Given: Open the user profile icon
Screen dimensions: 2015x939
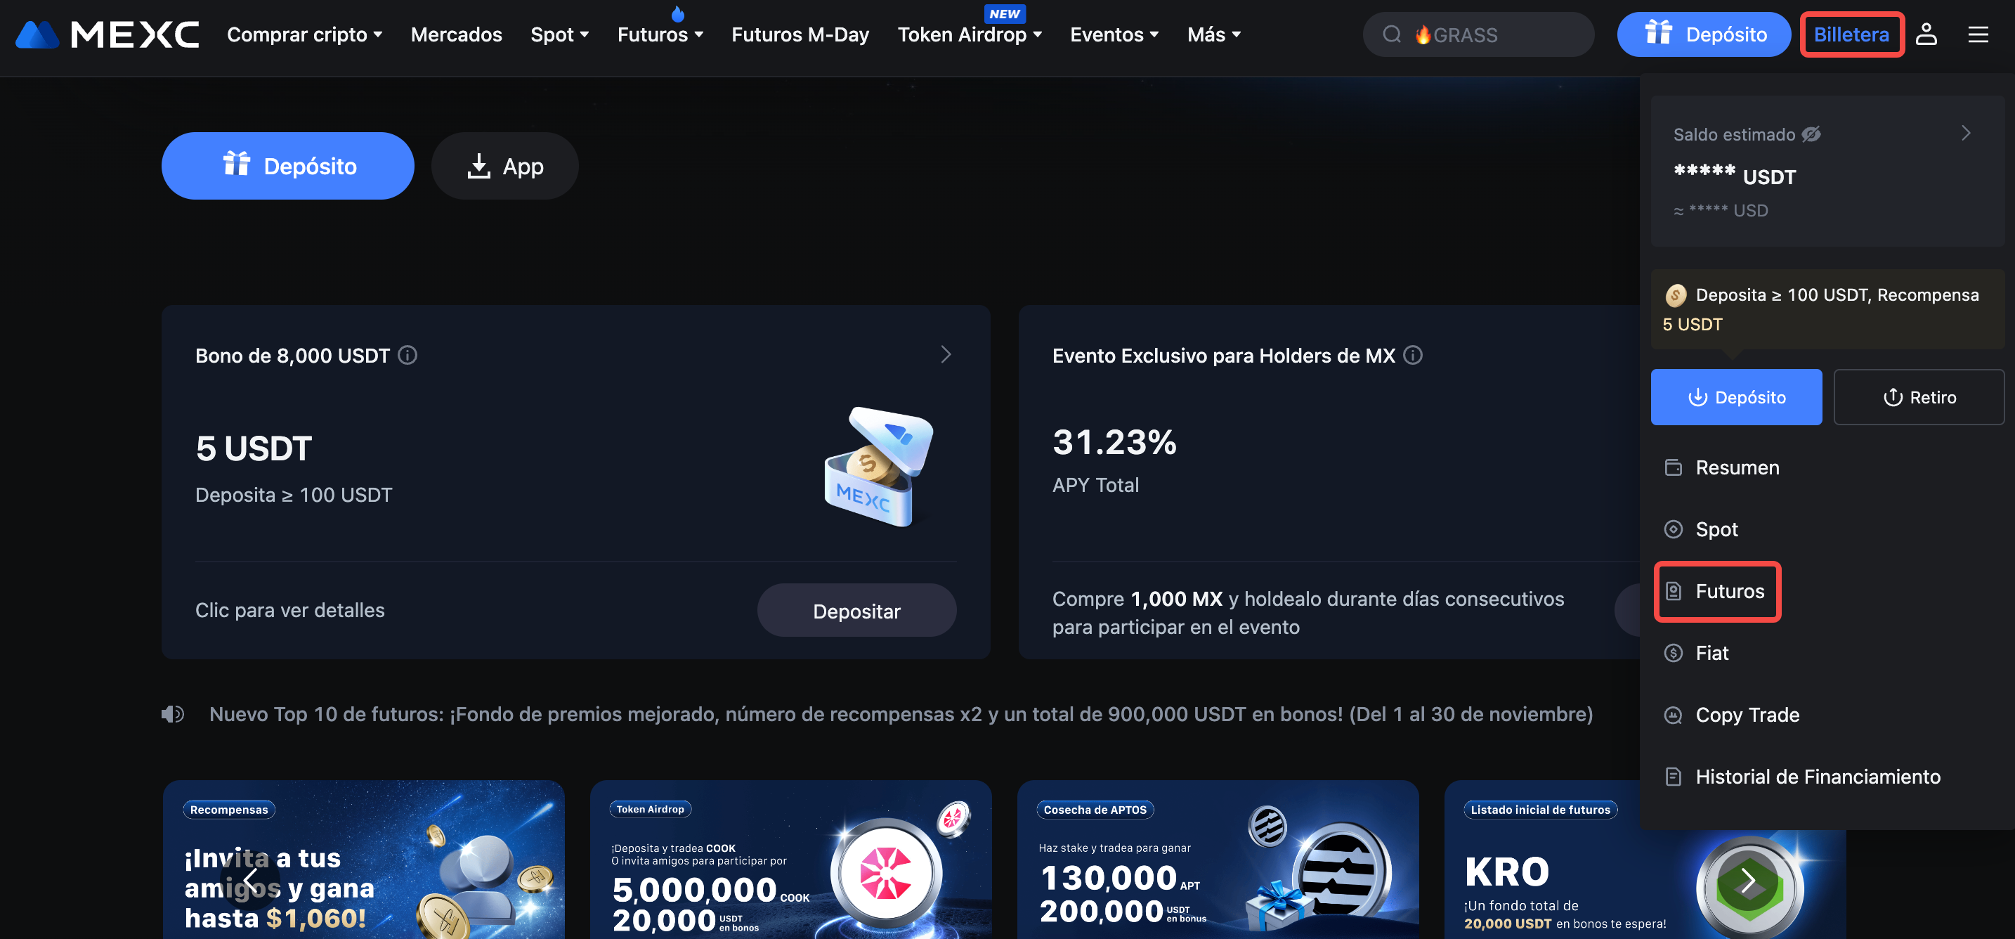Looking at the screenshot, I should (x=1926, y=34).
